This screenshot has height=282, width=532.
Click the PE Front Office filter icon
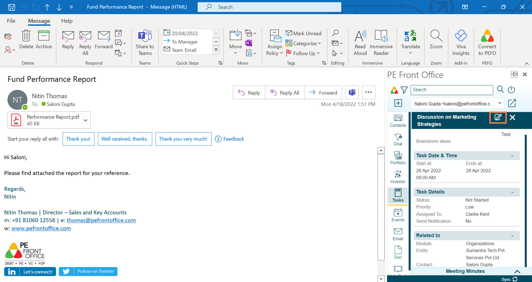(404, 90)
